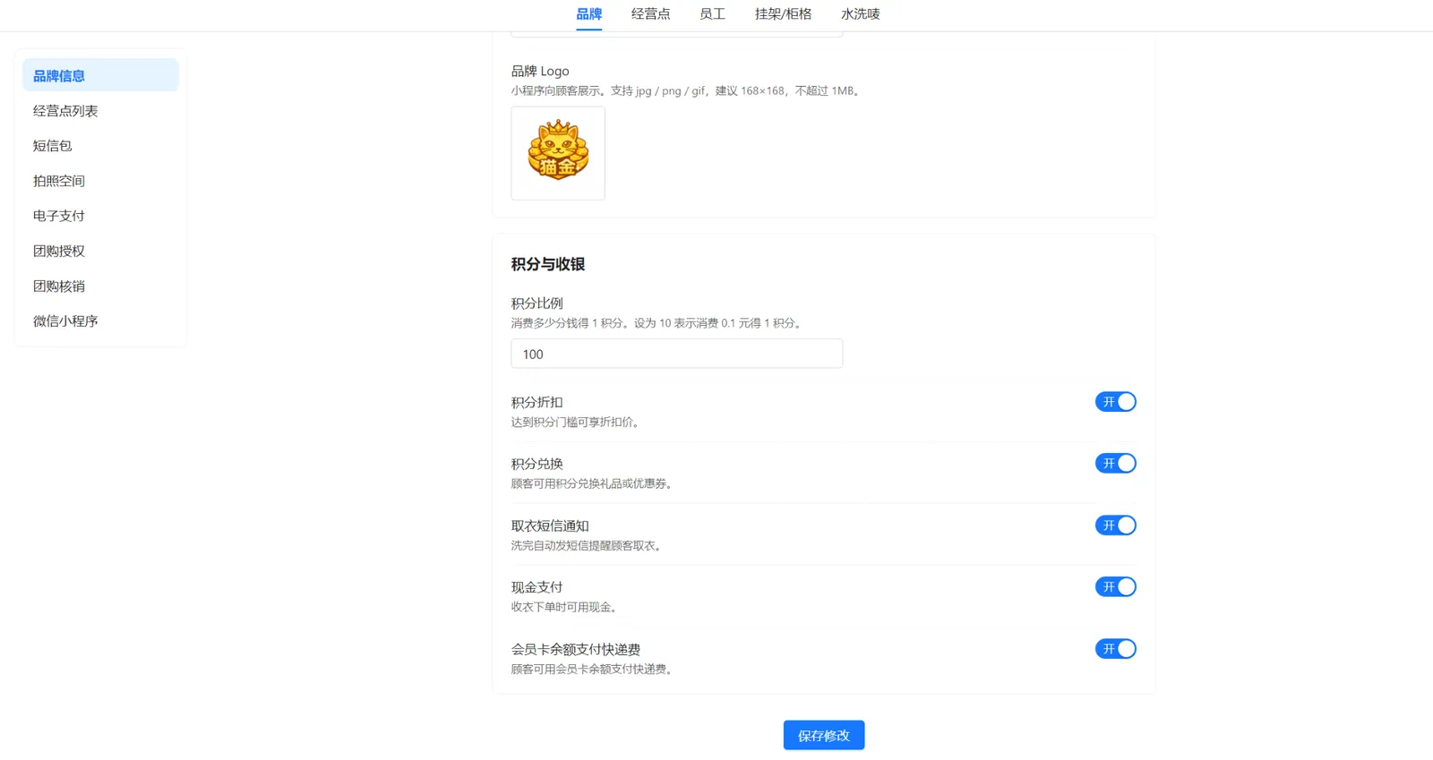Toggle the 积分折扣 switch

point(1115,402)
